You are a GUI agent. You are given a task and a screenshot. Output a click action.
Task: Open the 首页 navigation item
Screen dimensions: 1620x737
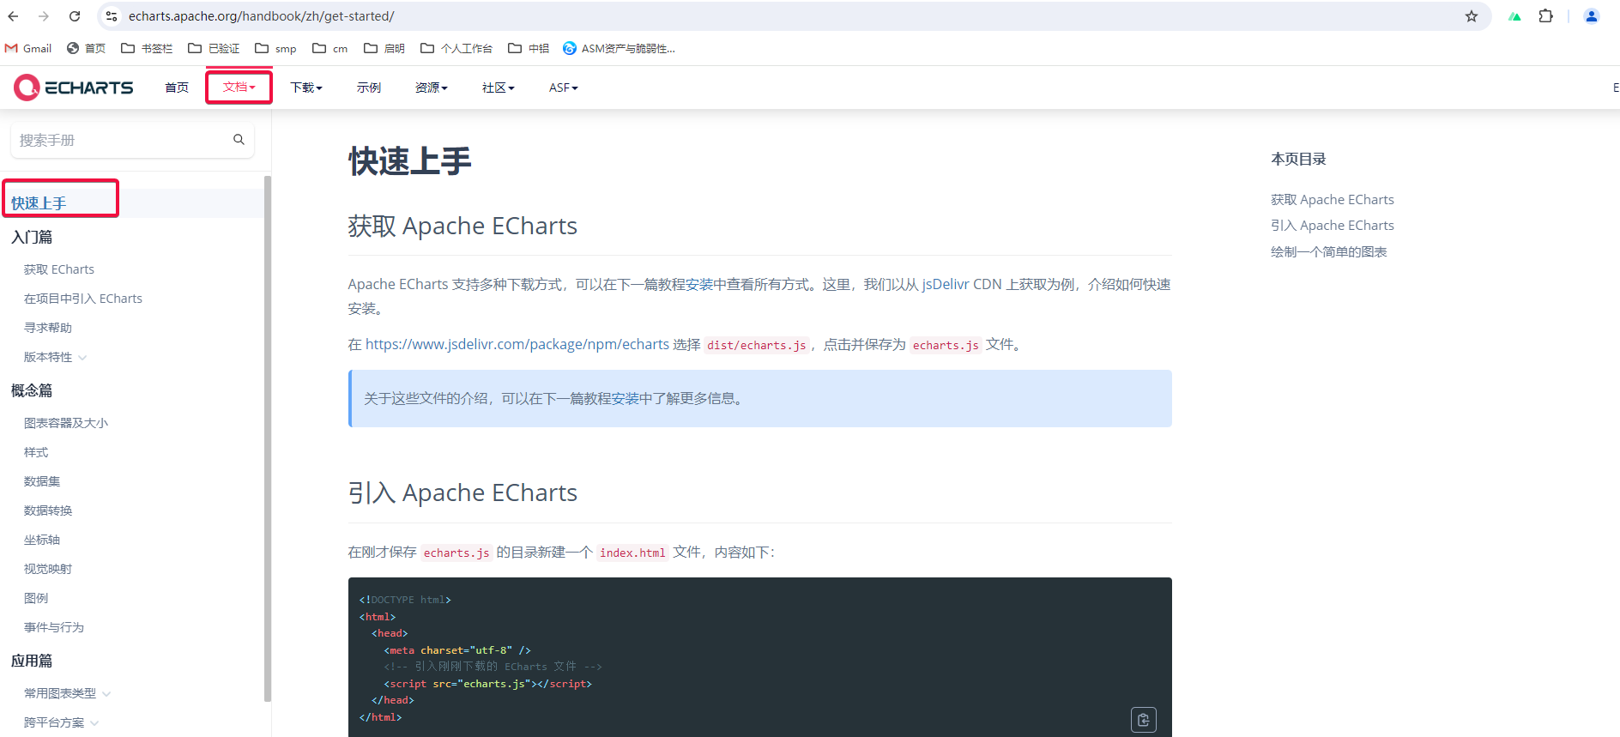coord(177,88)
